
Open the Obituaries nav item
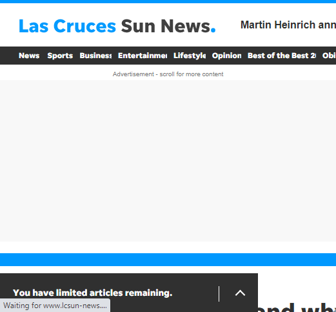(329, 56)
